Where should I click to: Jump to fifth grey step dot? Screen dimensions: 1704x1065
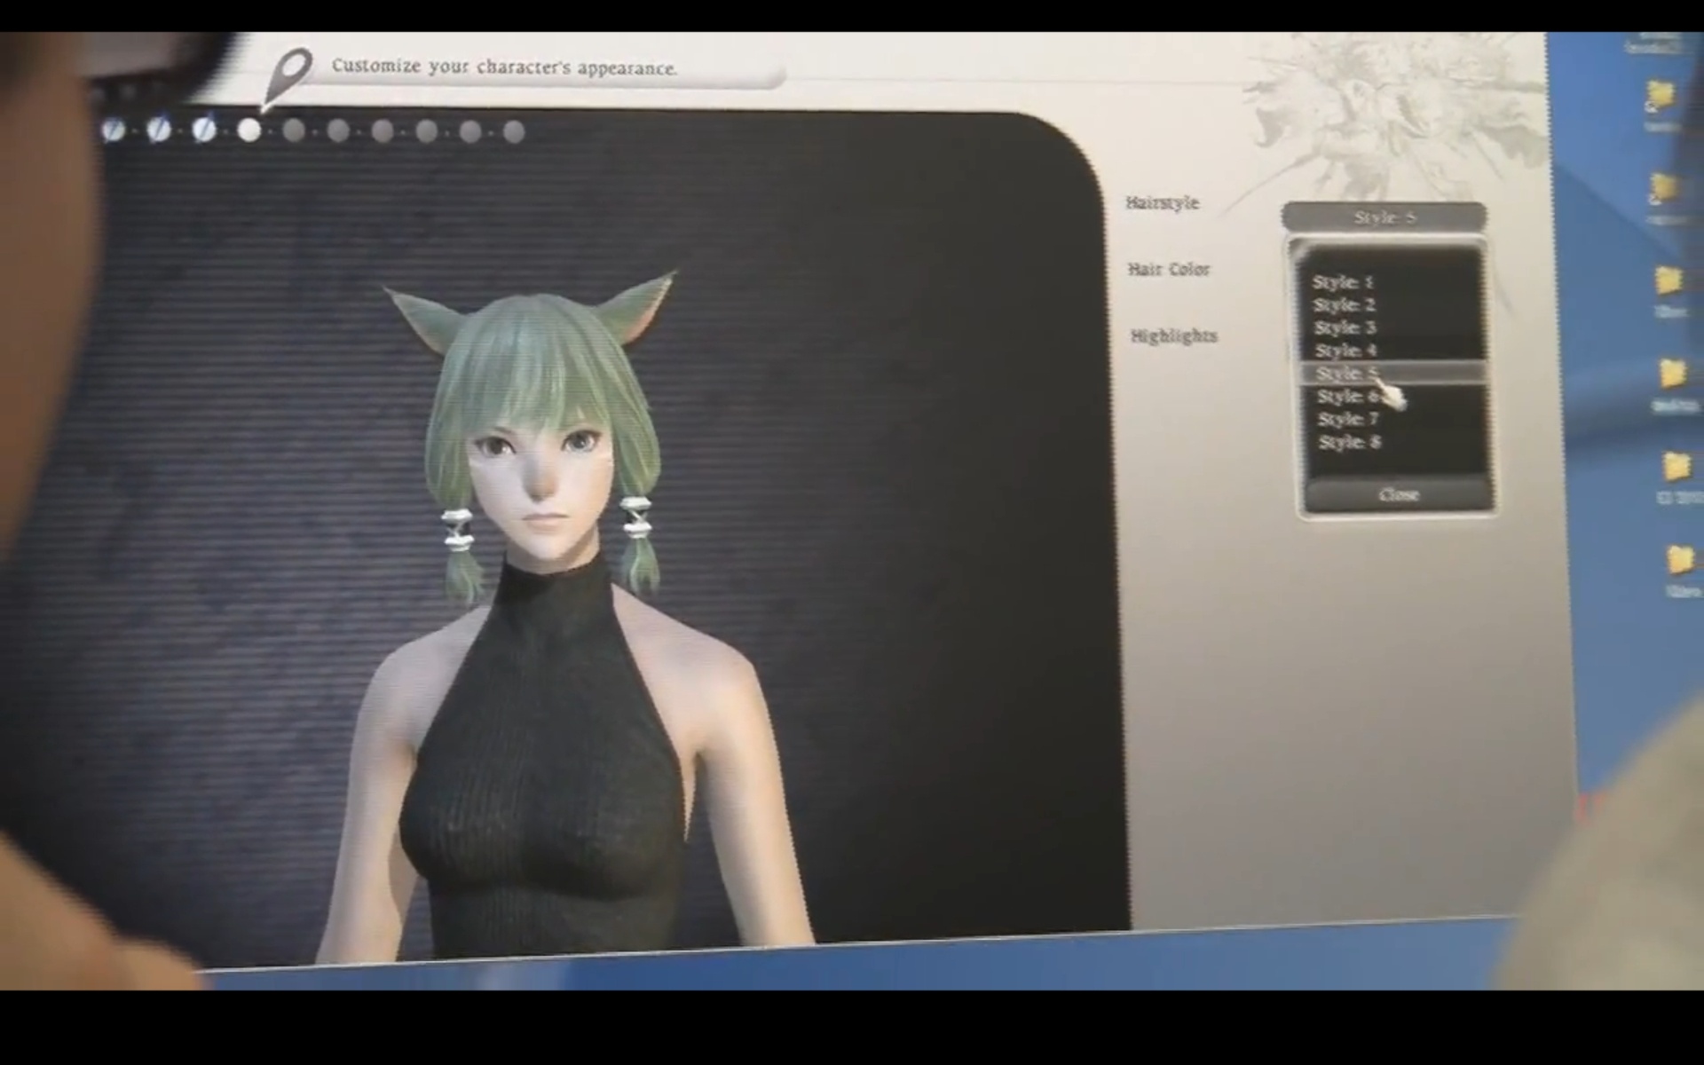294,131
